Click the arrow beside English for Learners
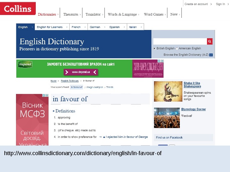Viewport: 230px width, 172px height. pyautogui.click(x=67, y=27)
